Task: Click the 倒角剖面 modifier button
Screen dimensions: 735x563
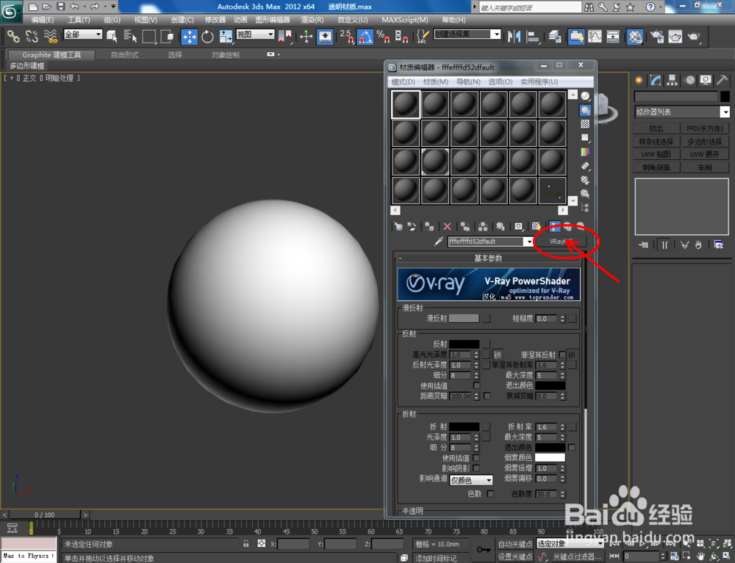Action: 656,167
